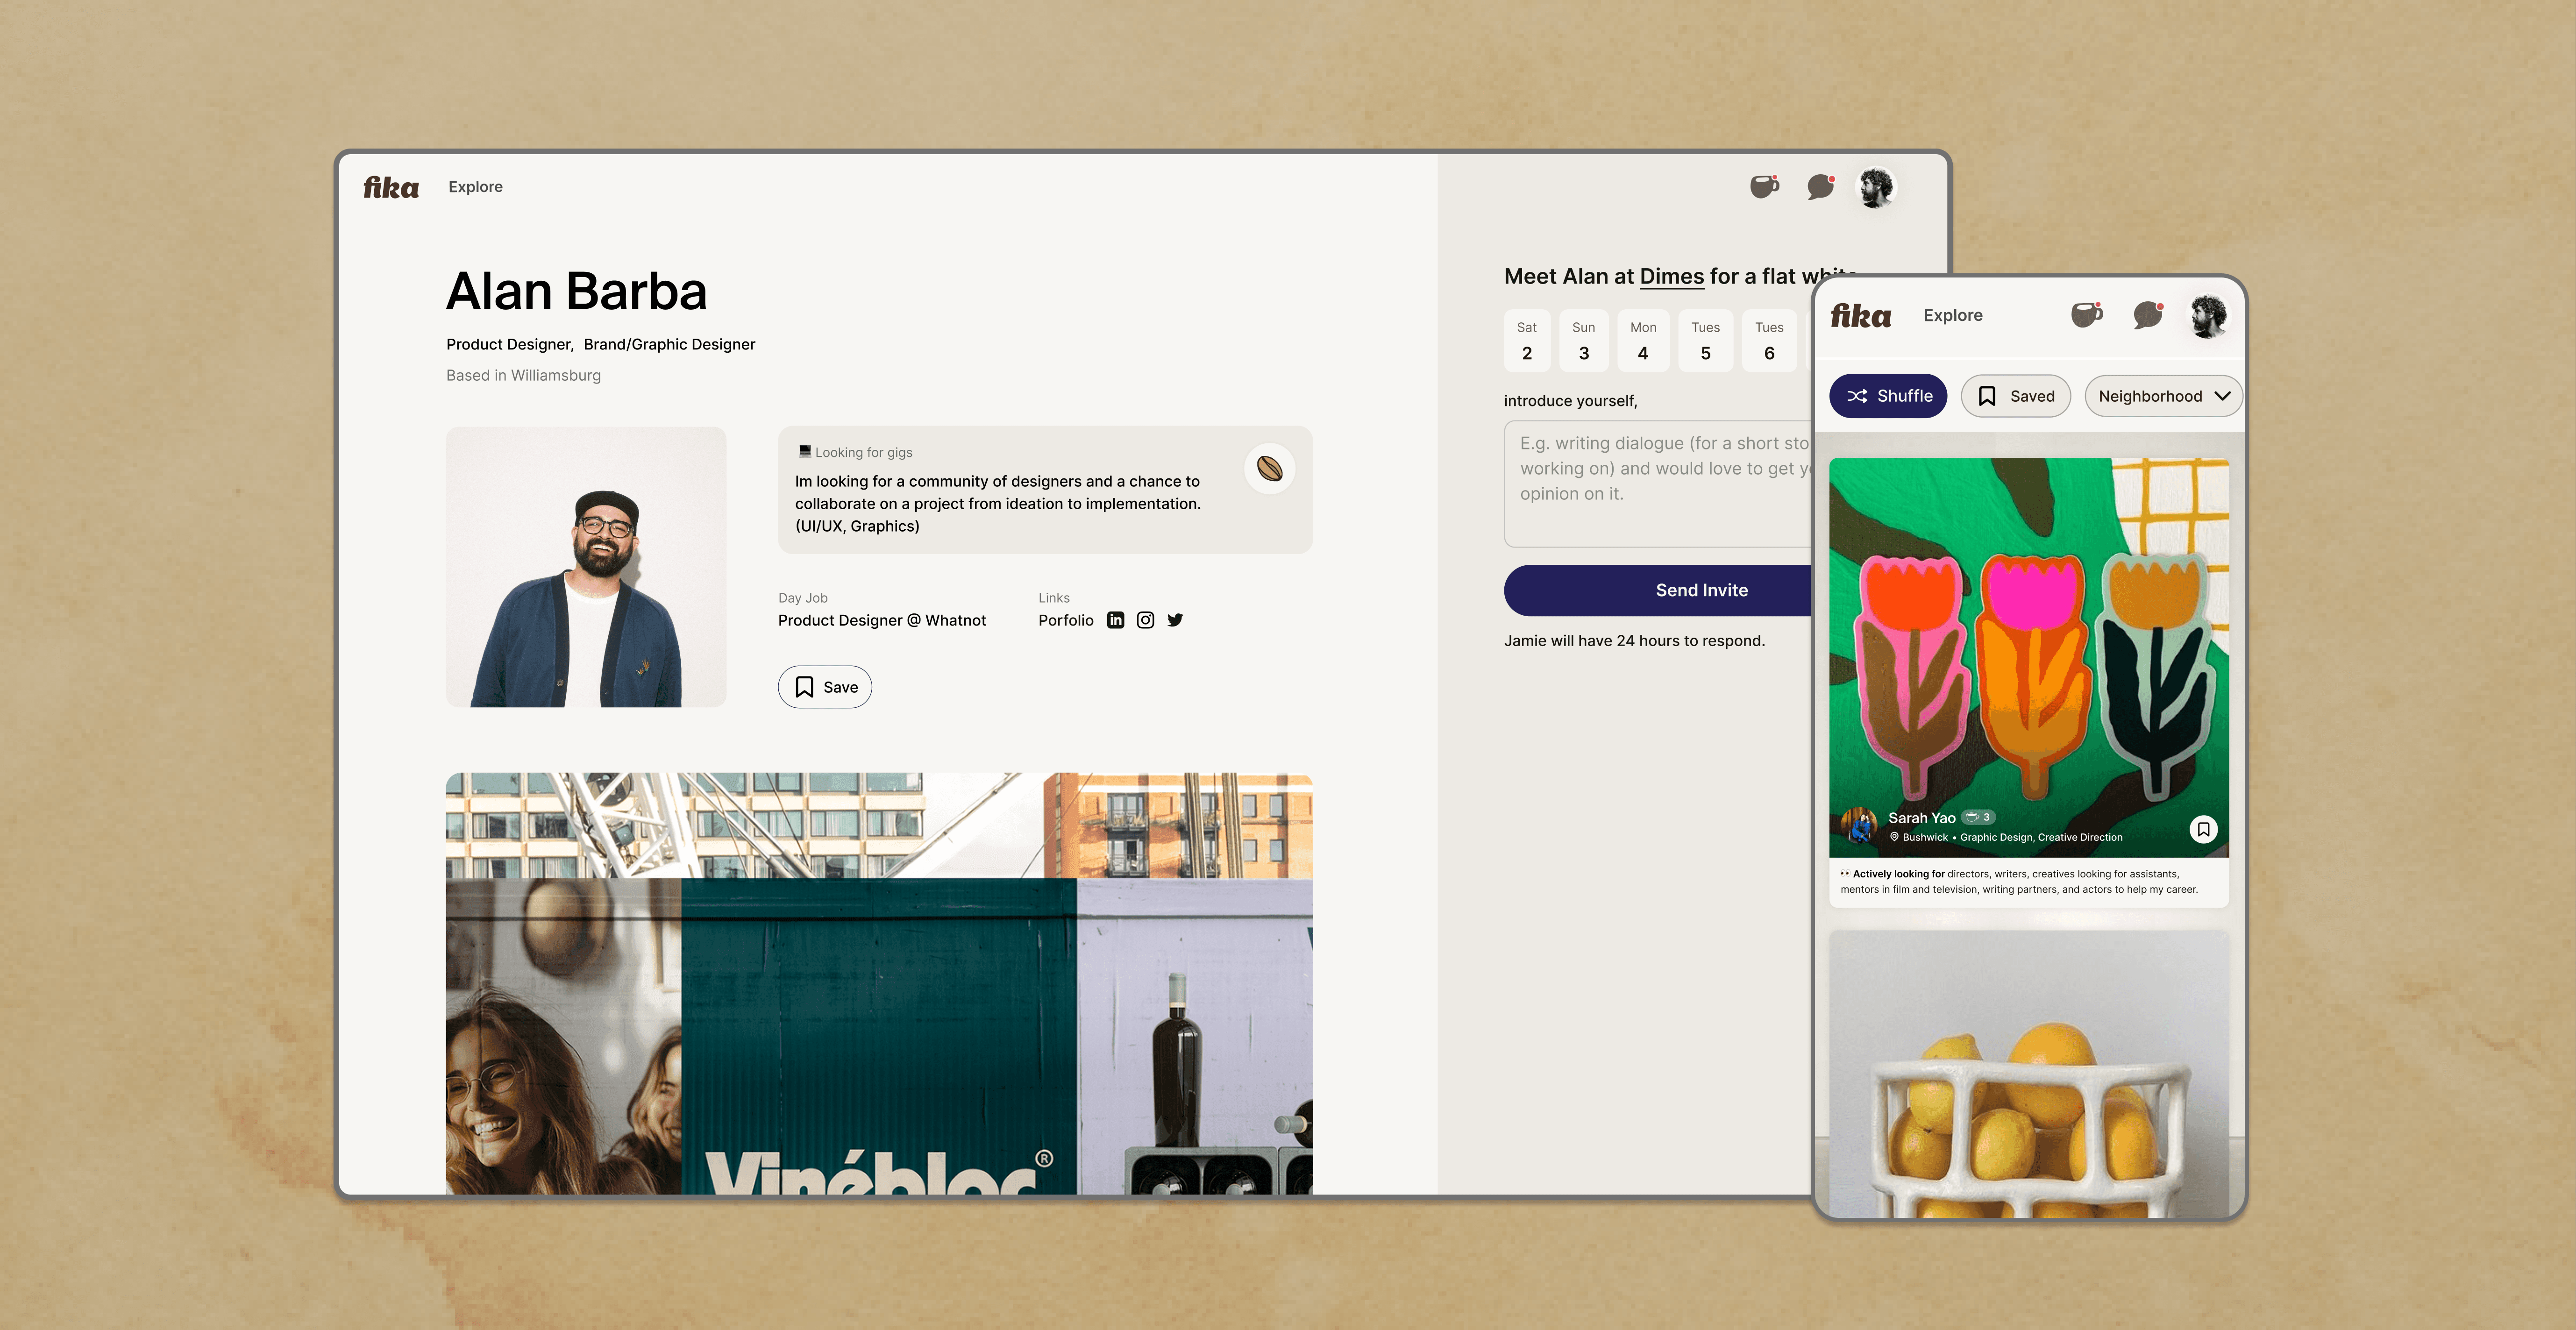Open the lemons basket card image

(2029, 1073)
